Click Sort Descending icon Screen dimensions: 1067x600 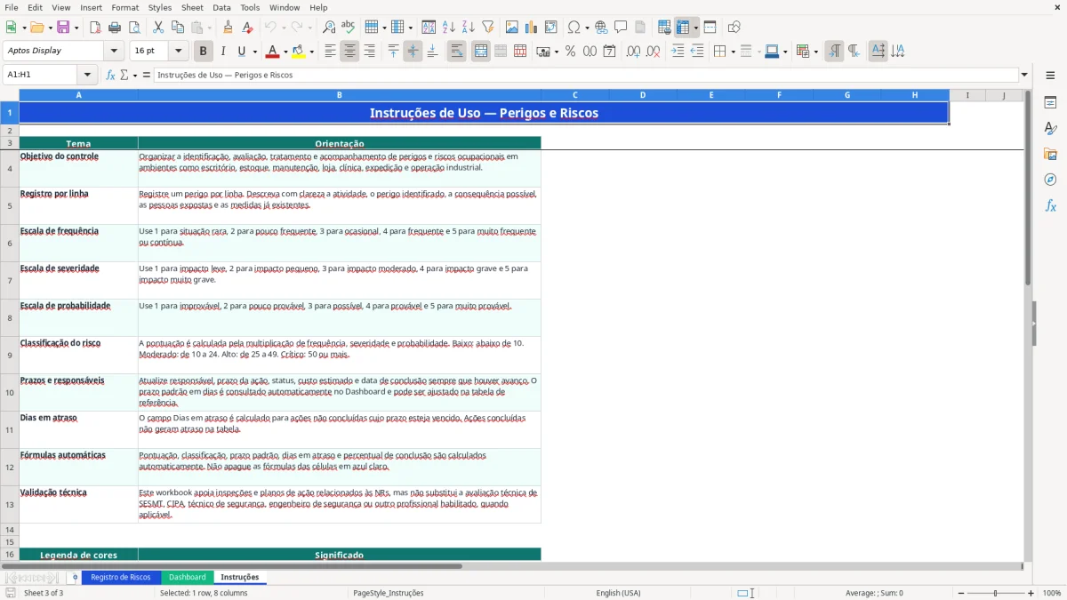[x=469, y=28]
